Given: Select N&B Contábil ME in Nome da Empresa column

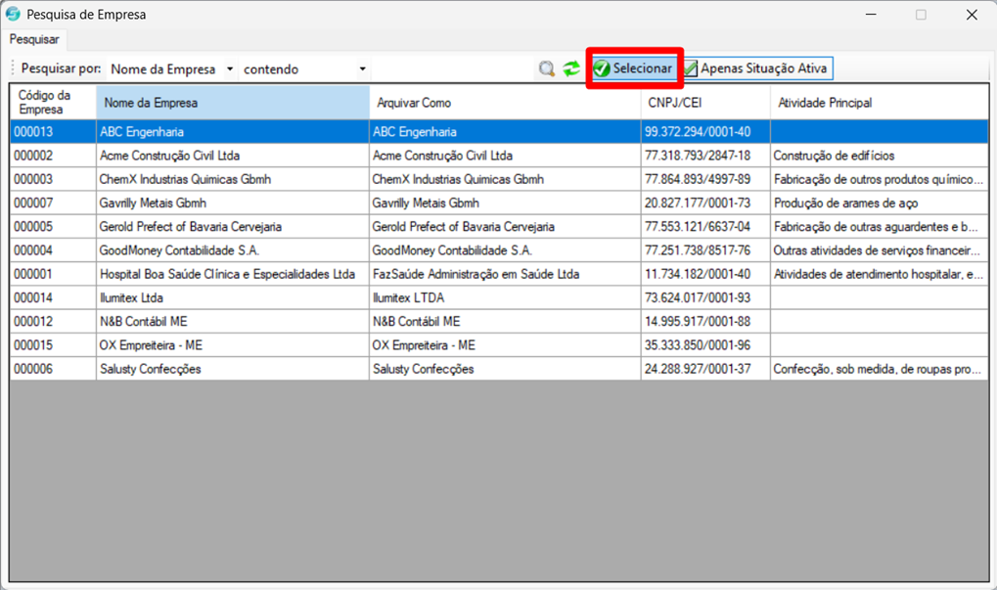Looking at the screenshot, I should pos(233,322).
